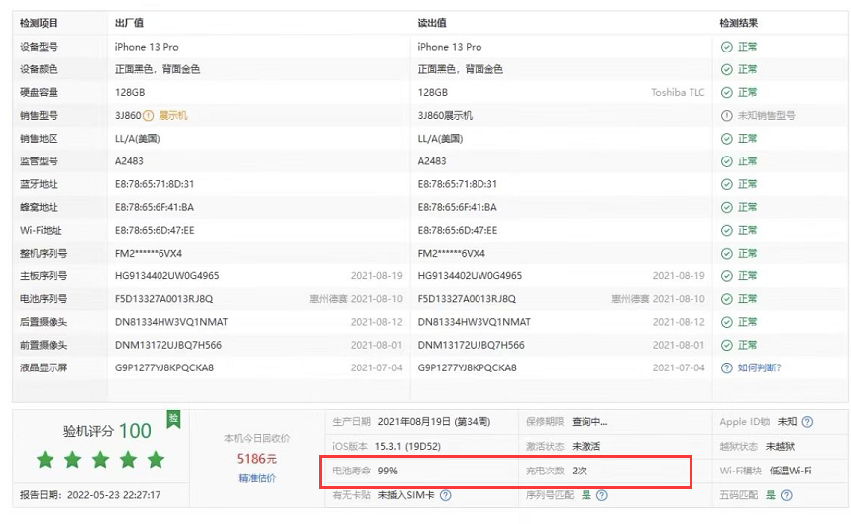Click the green check icon in 蓝牙地址 row
The width and height of the screenshot is (851, 524).
point(727,184)
